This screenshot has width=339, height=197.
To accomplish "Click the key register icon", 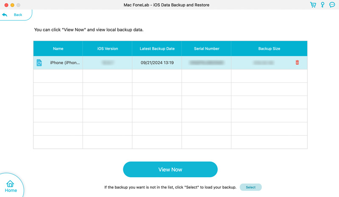I will point(322,5).
